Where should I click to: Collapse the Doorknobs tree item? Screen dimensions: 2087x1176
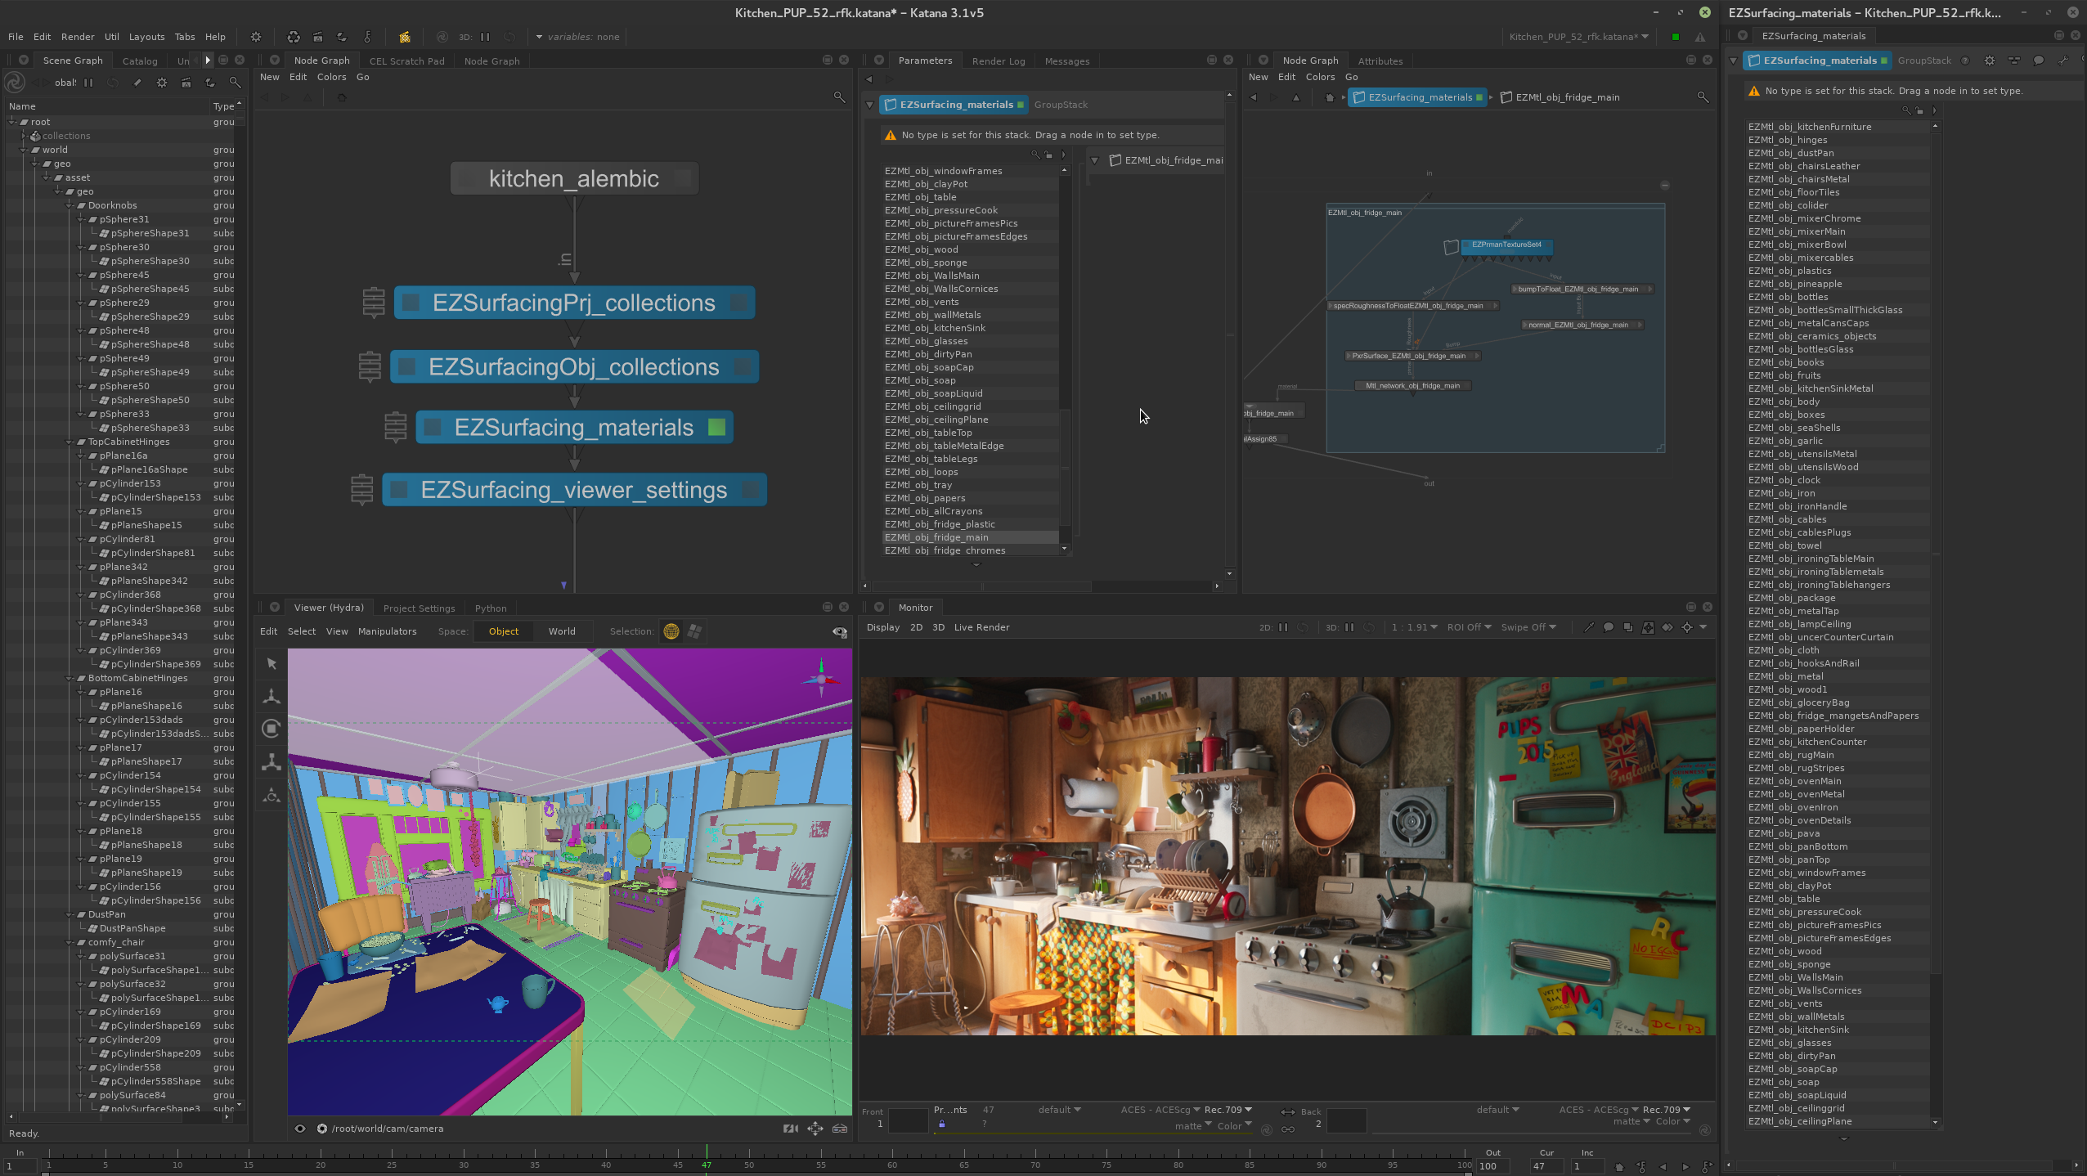(x=70, y=205)
